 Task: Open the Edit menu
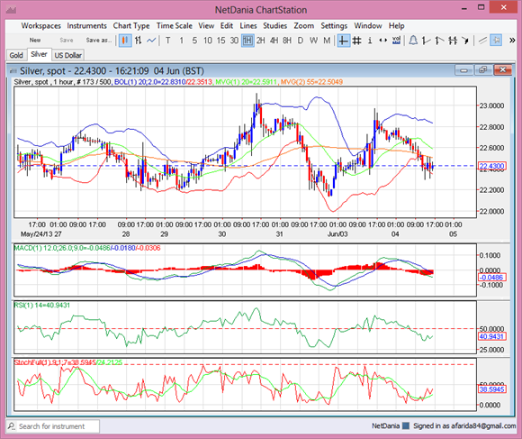point(227,25)
